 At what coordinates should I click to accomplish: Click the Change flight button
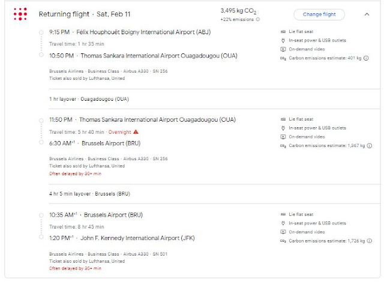pos(319,14)
